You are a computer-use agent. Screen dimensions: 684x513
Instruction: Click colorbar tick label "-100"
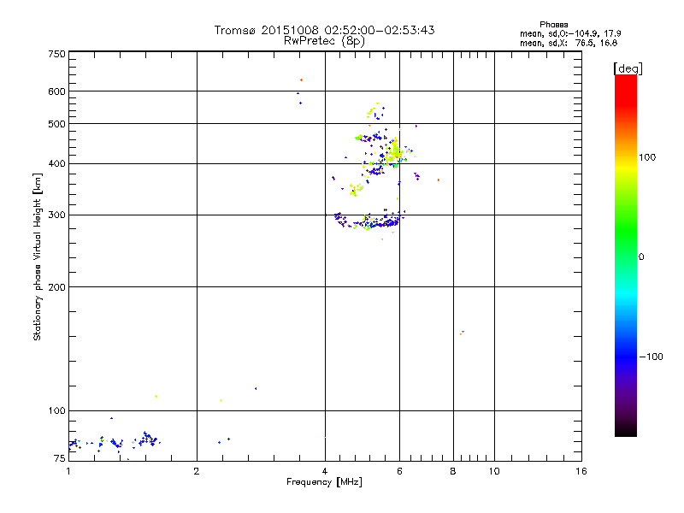pyautogui.click(x=651, y=357)
